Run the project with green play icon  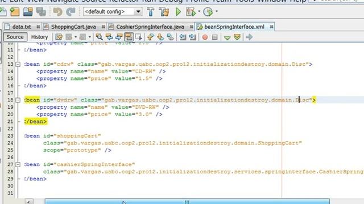click(178, 11)
